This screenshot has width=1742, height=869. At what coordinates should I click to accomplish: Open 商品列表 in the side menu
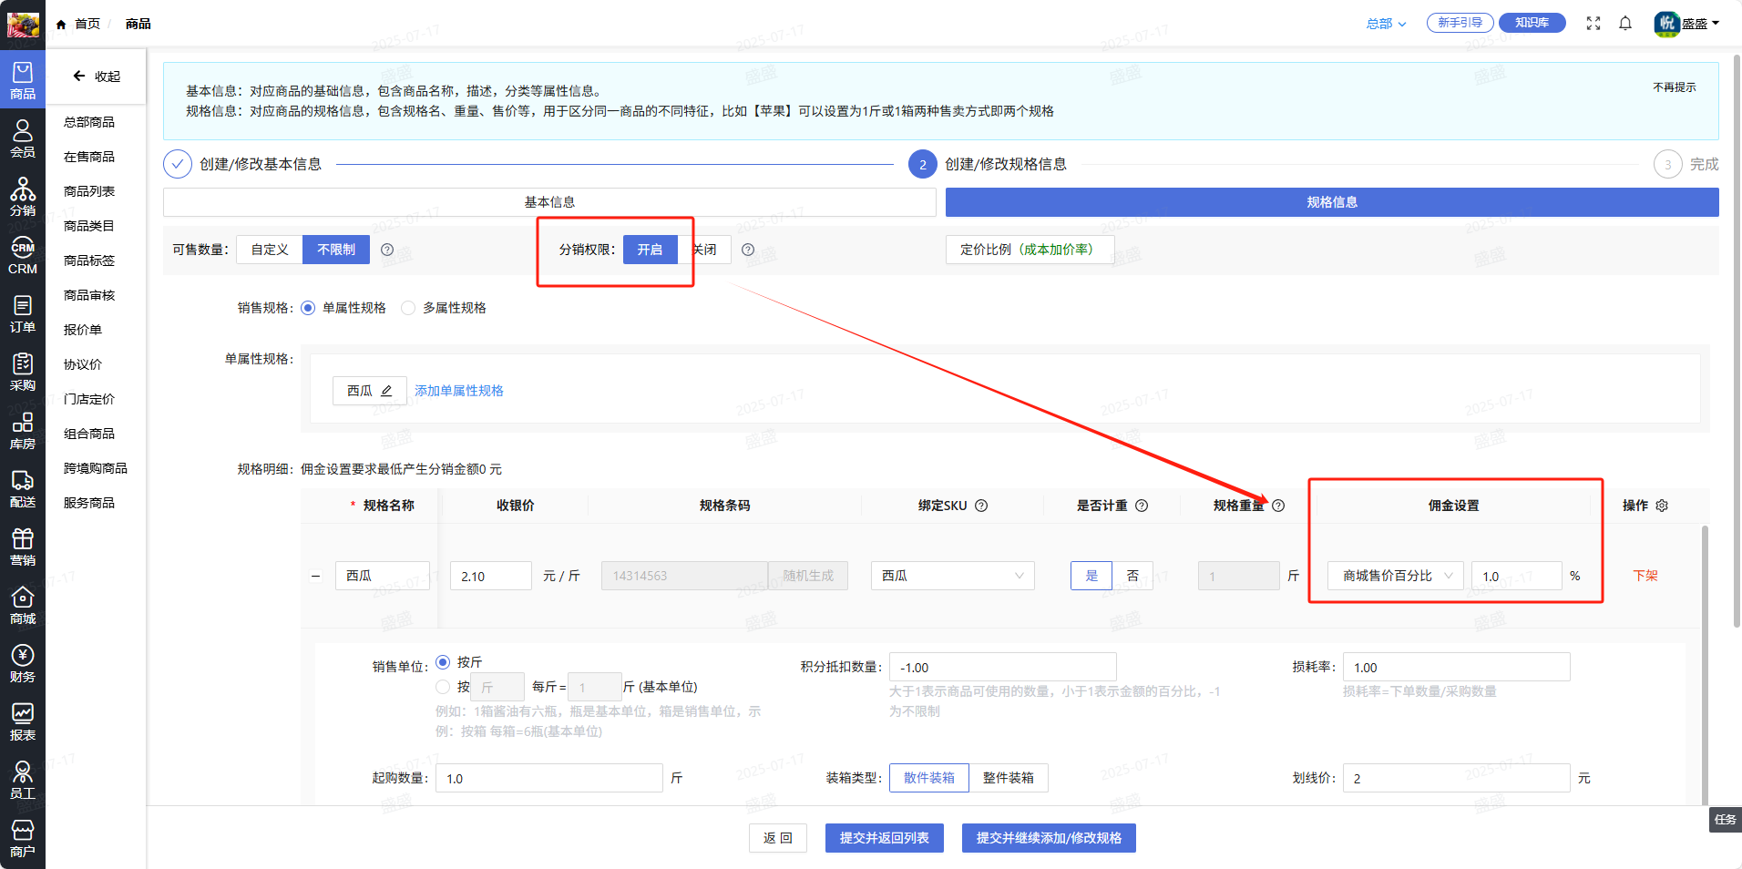click(89, 191)
